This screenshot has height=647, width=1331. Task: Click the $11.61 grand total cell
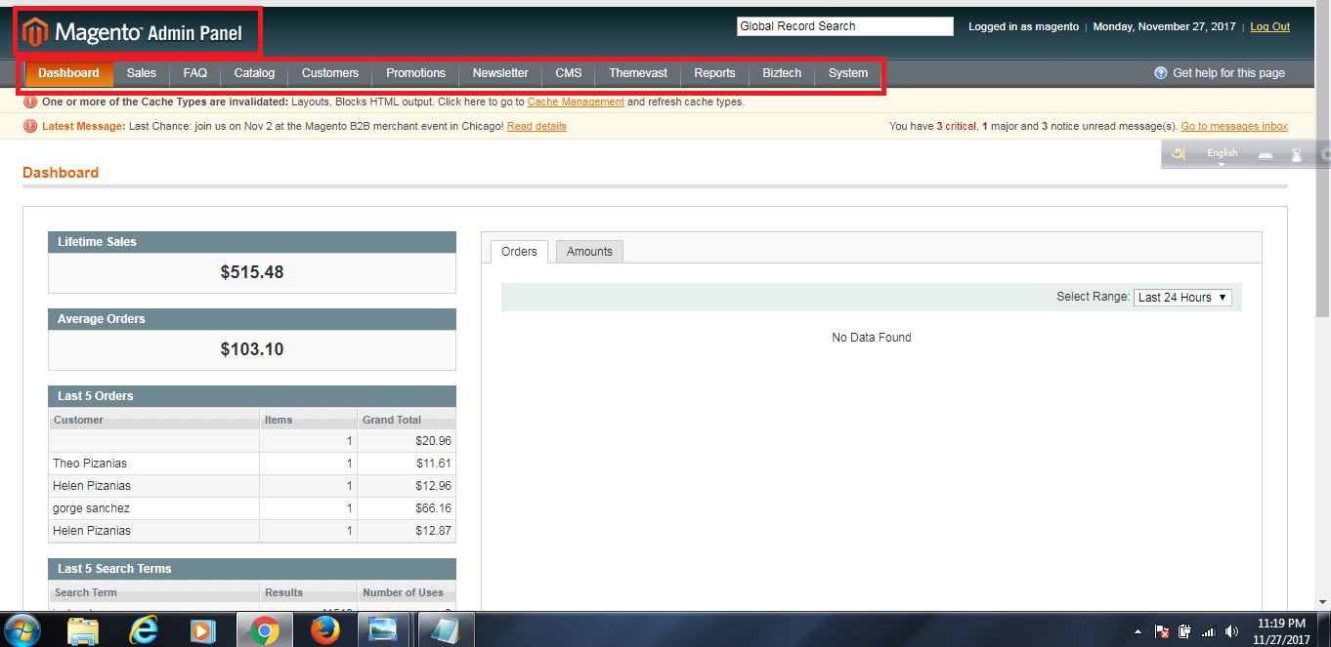coord(407,464)
